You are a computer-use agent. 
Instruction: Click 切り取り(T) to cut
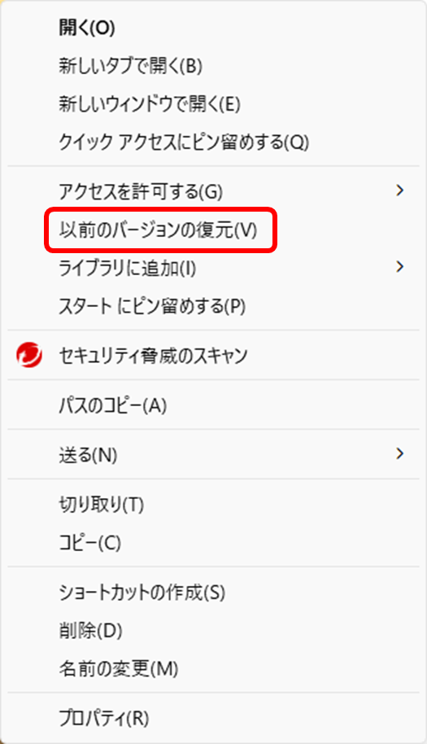point(213,505)
